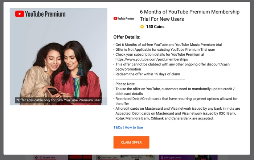The image size is (254, 160).
Task: Click the two women promo photo
Action: click(x=58, y=57)
